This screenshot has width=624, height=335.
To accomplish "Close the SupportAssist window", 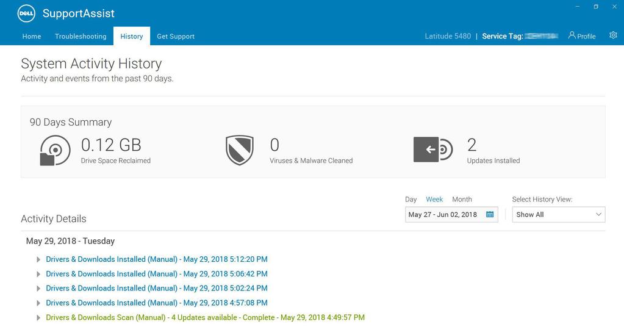I will pyautogui.click(x=614, y=7).
